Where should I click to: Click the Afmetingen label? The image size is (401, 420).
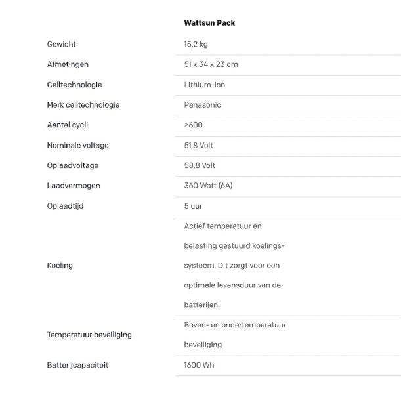click(68, 64)
